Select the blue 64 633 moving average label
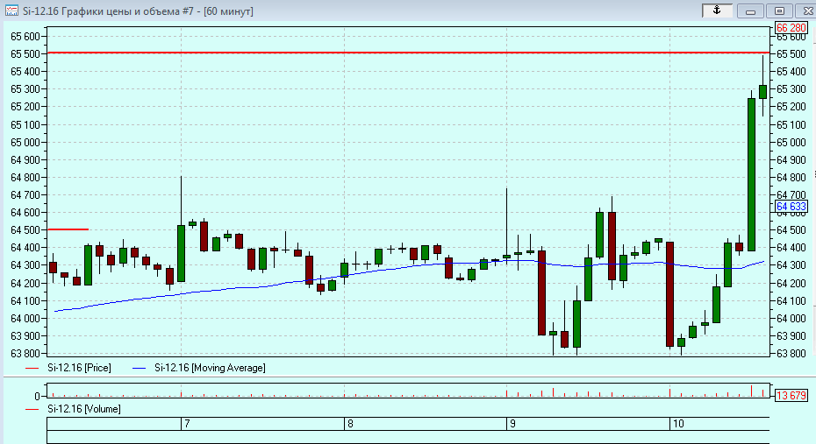Viewport: 816px width, 444px height. [791, 207]
